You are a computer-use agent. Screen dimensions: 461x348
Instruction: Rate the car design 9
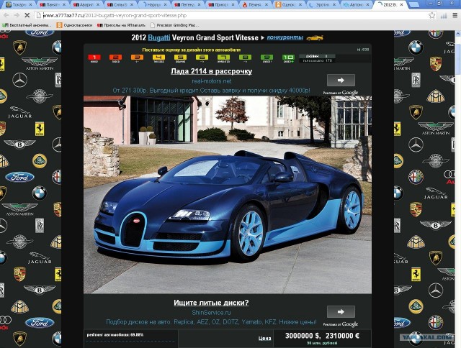[267, 58]
